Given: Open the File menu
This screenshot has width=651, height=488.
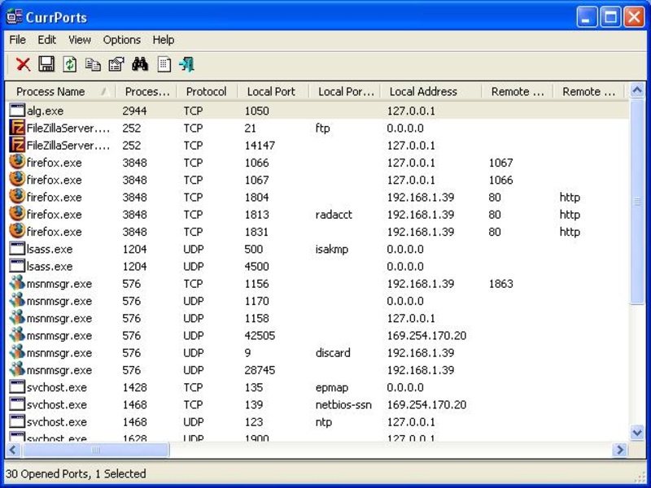Looking at the screenshot, I should (x=17, y=40).
